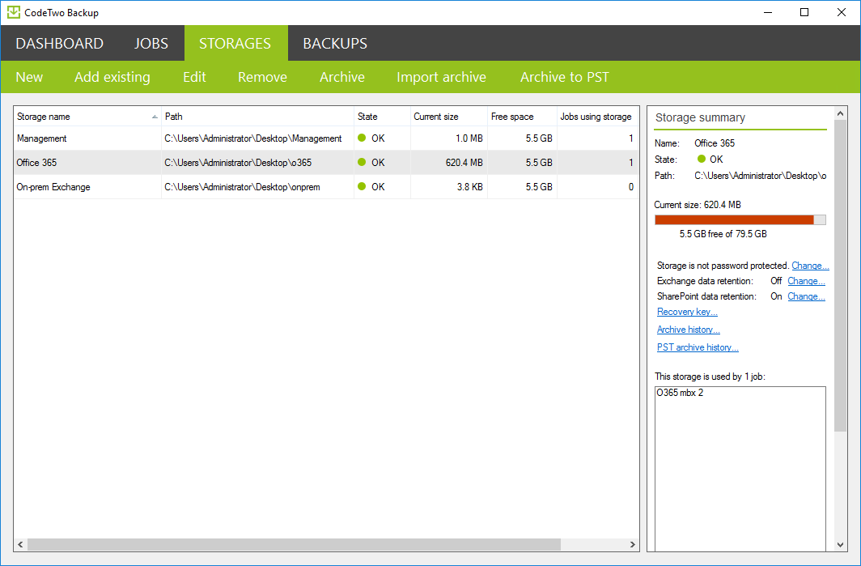Click the green State dot in Storage summary
This screenshot has height=566, width=861.
702,159
